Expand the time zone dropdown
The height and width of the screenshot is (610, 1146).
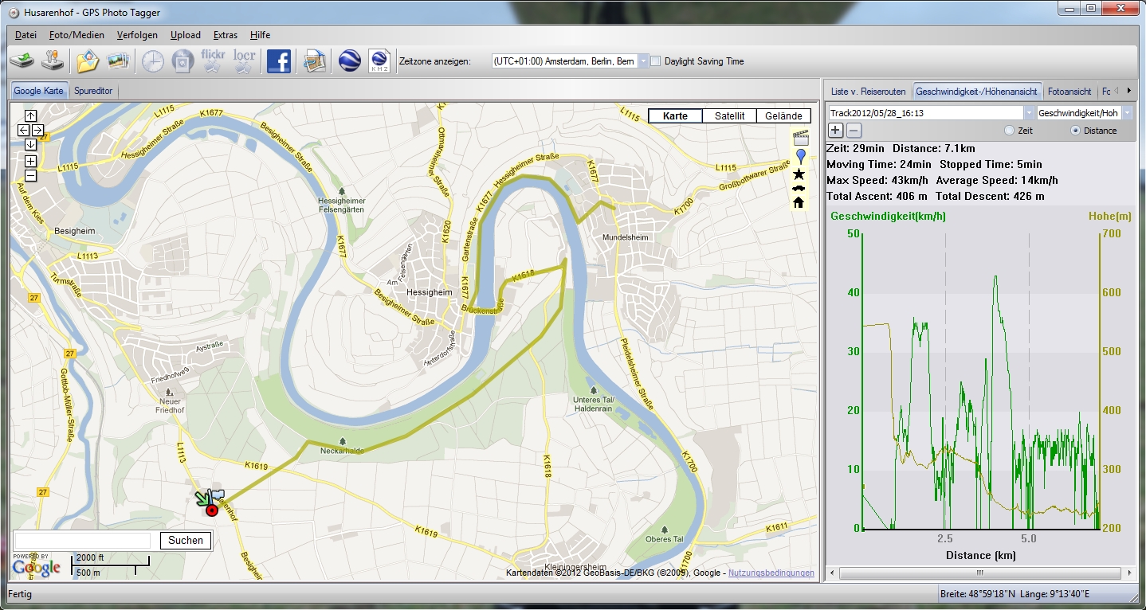pyautogui.click(x=644, y=61)
